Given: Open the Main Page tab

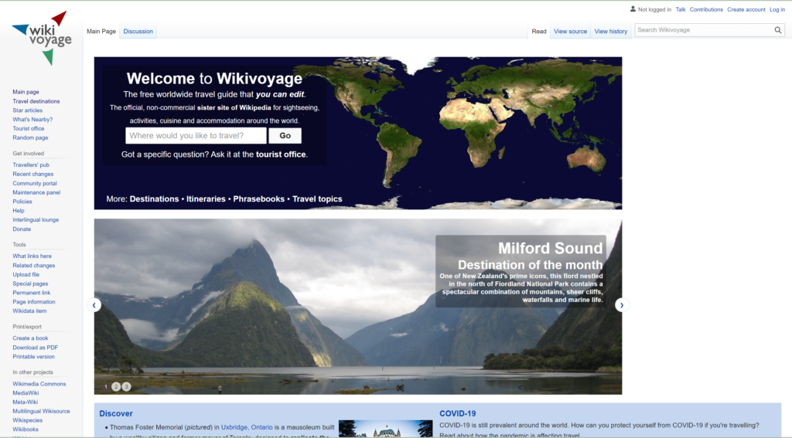Looking at the screenshot, I should click(101, 31).
